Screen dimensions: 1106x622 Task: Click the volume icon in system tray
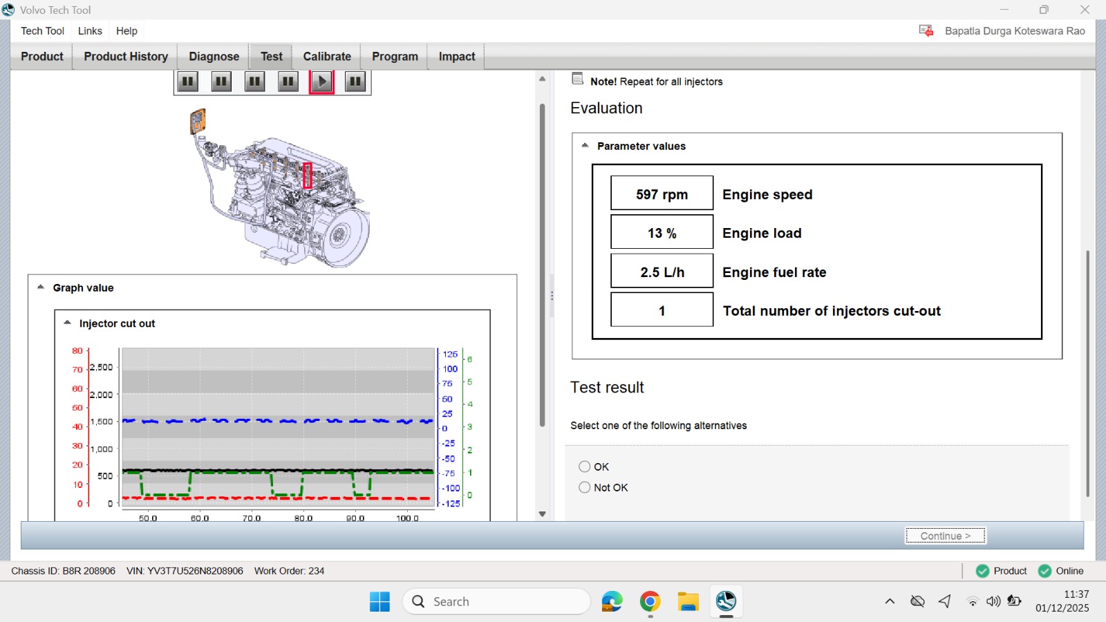(x=993, y=601)
